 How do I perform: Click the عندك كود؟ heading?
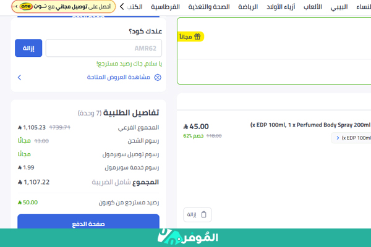pos(145,31)
